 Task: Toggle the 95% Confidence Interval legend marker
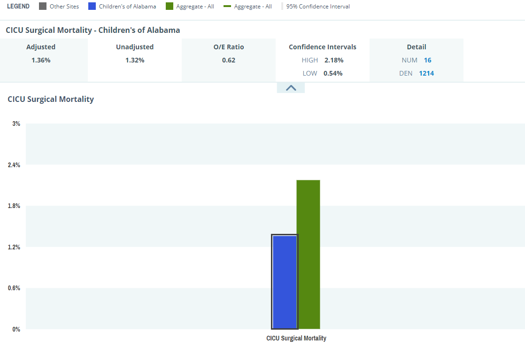click(x=283, y=7)
